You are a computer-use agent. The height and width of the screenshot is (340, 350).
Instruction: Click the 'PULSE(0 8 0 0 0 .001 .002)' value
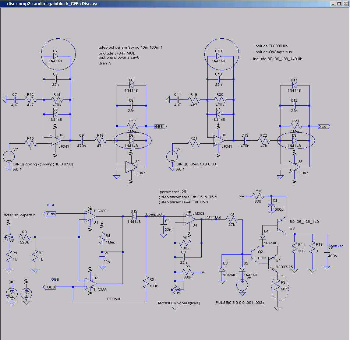tap(240, 302)
